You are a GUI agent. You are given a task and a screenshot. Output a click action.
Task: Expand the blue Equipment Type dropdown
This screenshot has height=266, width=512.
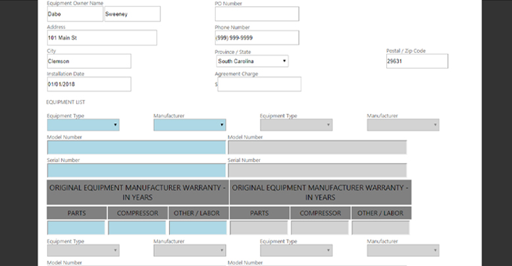(x=84, y=125)
